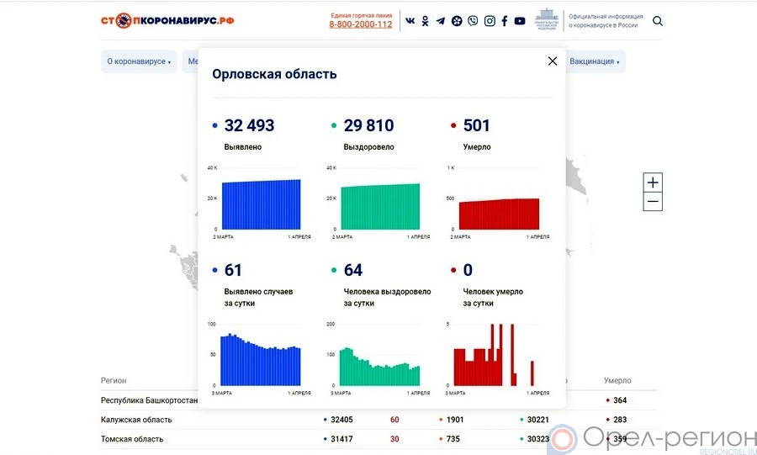The image size is (757, 455).
Task: Expand the 'Вакцинация' dropdown menu
Action: tap(594, 61)
